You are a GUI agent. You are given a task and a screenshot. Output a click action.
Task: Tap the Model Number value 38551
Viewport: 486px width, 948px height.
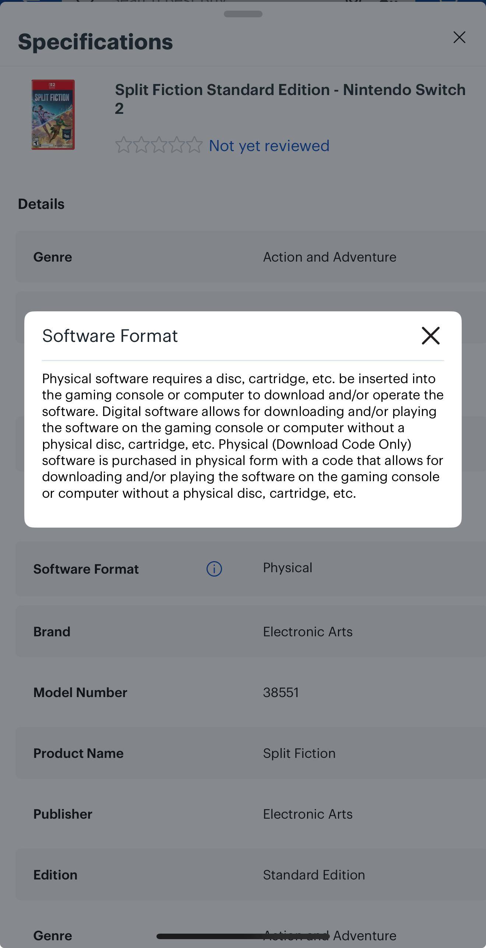point(281,693)
